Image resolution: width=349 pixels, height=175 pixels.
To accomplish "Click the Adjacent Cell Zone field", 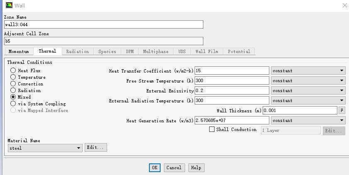I will (x=104, y=41).
